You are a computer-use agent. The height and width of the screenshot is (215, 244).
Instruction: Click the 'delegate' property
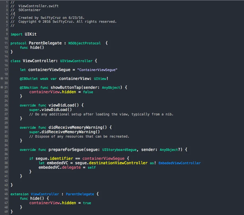[x=71, y=167]
